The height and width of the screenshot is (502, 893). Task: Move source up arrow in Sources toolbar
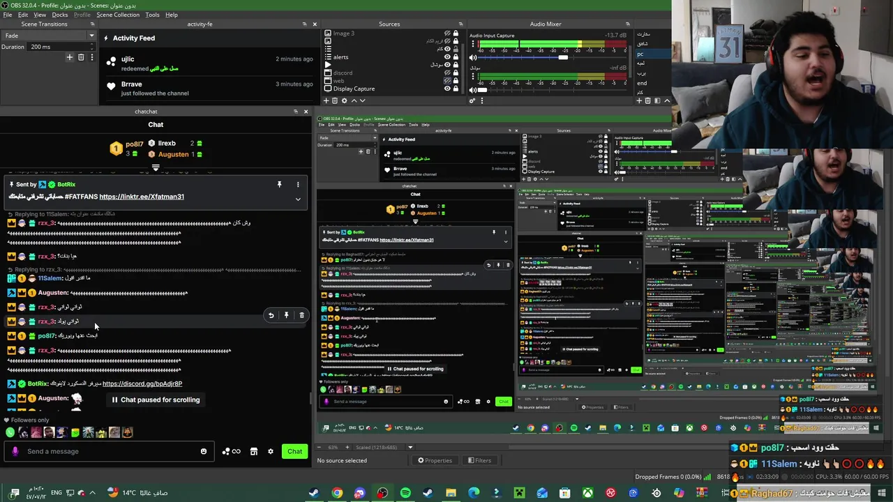(353, 100)
